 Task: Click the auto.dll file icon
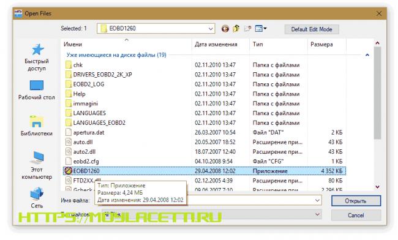pos(69,142)
